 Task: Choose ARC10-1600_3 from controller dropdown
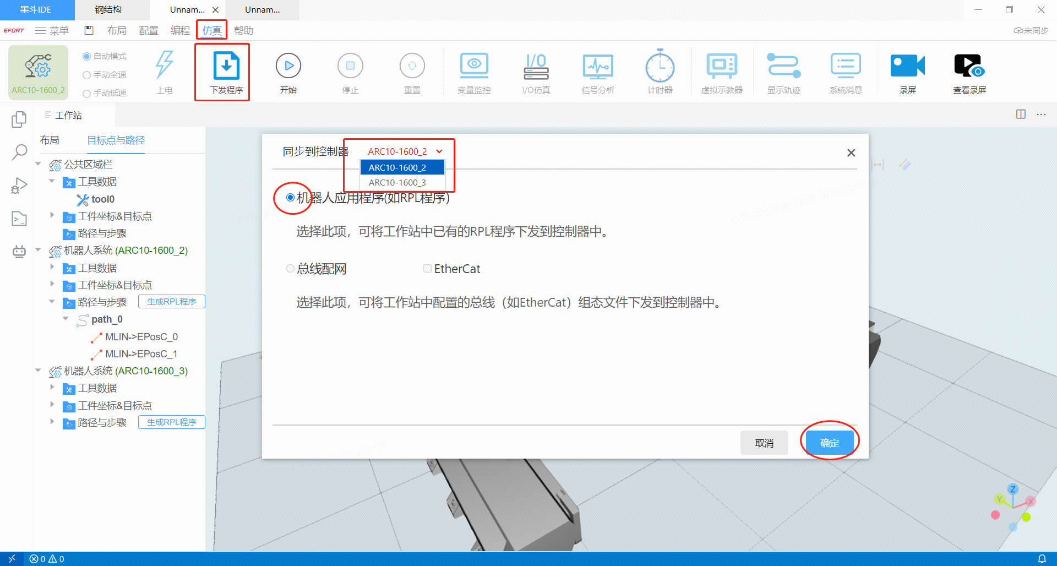[x=397, y=182]
